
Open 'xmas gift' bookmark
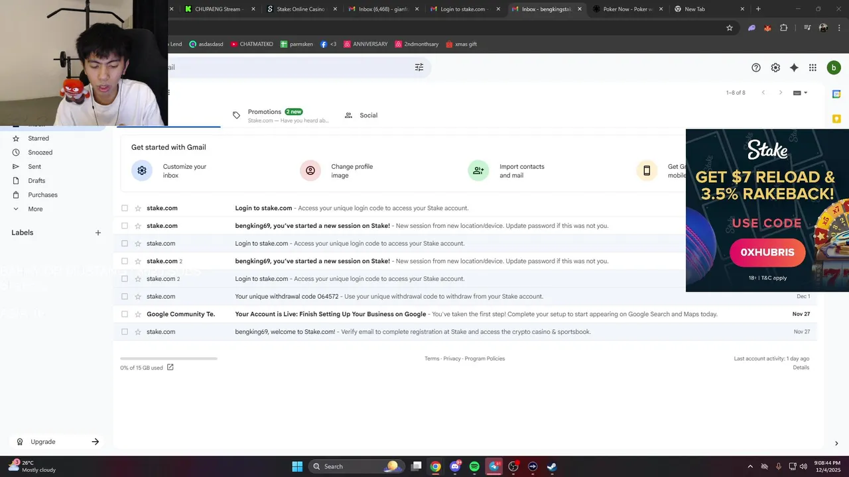coord(461,44)
